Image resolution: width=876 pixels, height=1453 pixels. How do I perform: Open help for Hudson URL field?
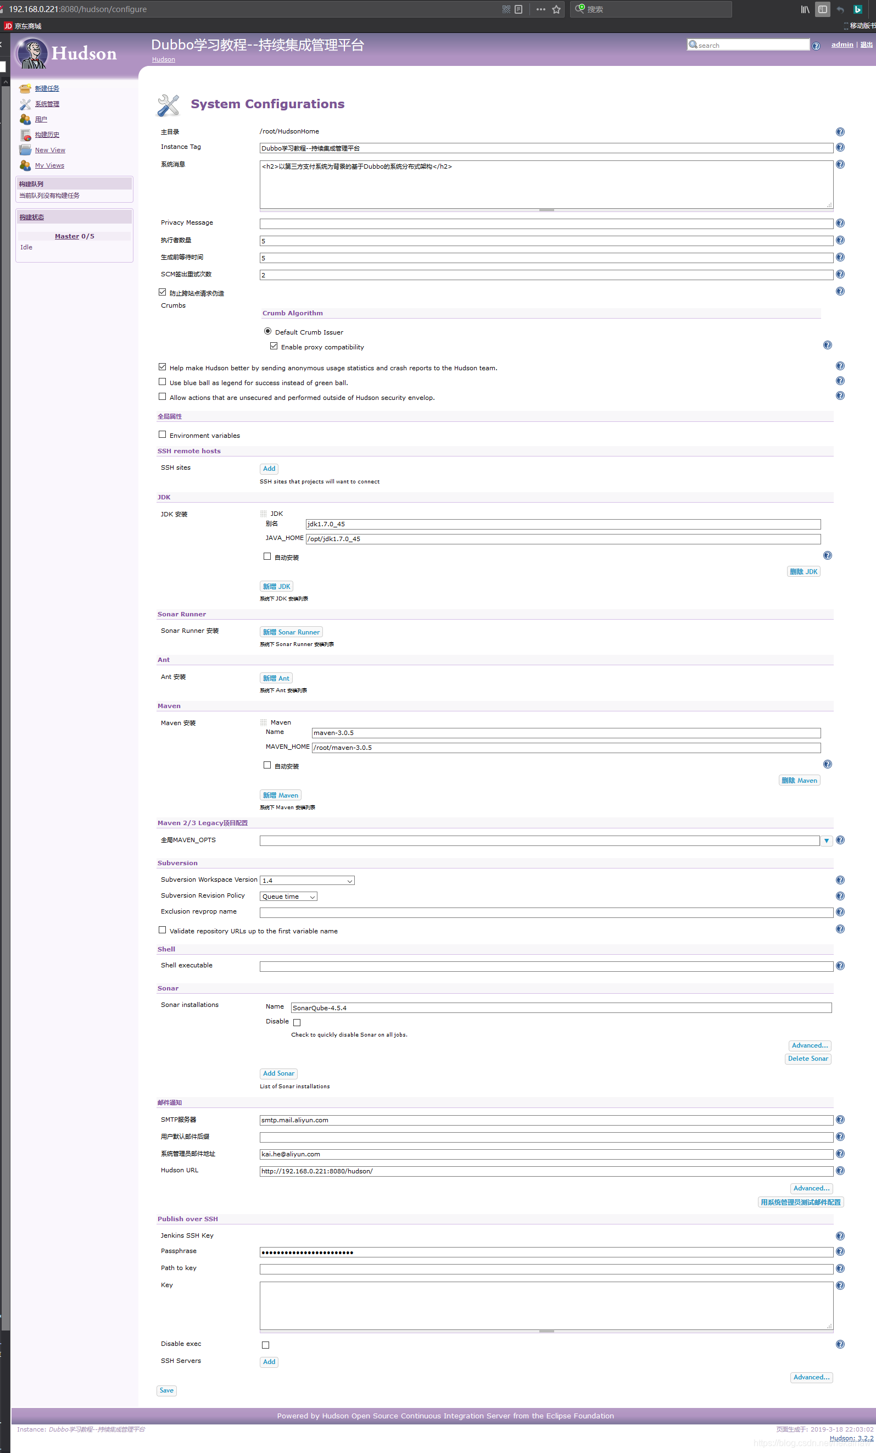pyautogui.click(x=840, y=1171)
